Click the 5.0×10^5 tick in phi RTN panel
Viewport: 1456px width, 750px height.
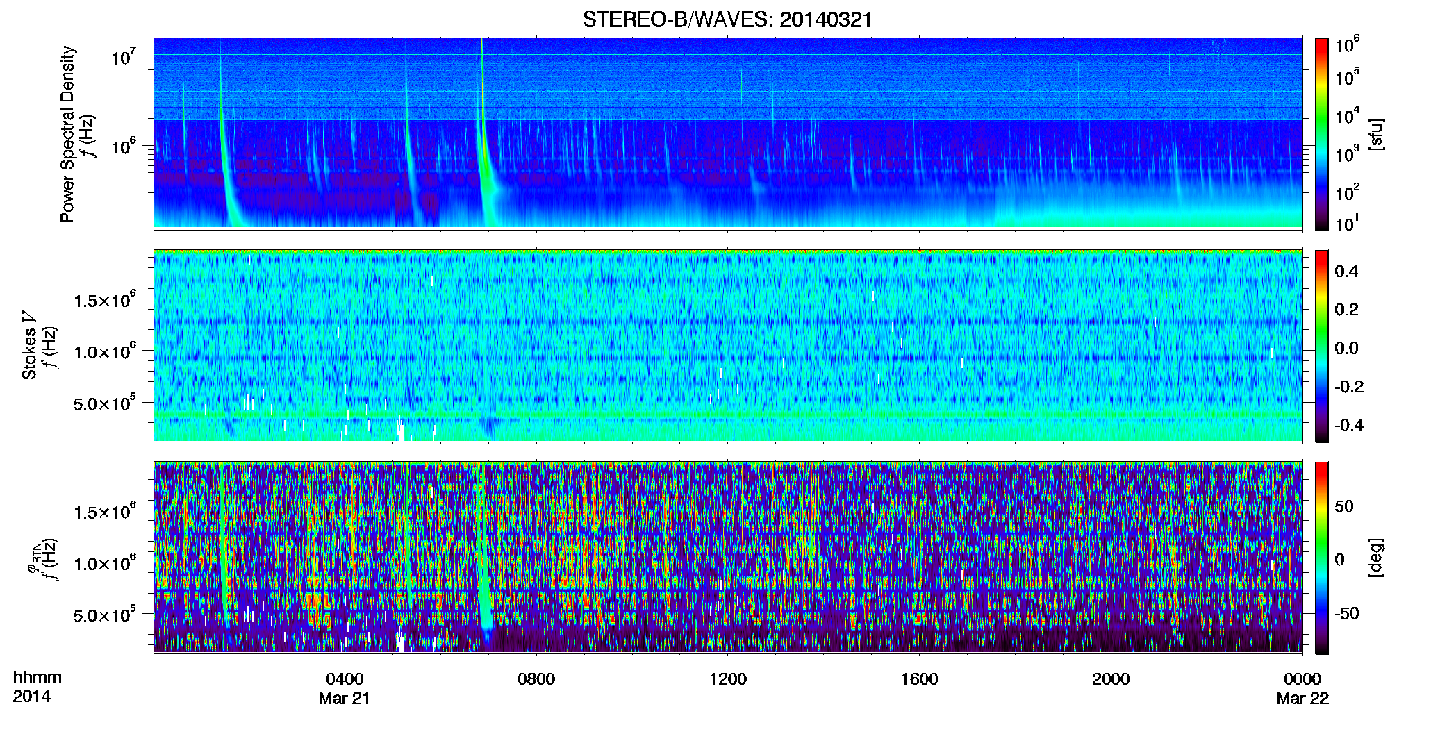pos(105,615)
